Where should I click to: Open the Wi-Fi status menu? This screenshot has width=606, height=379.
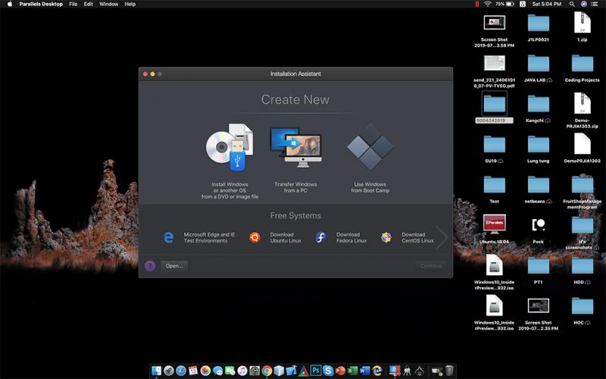point(488,4)
